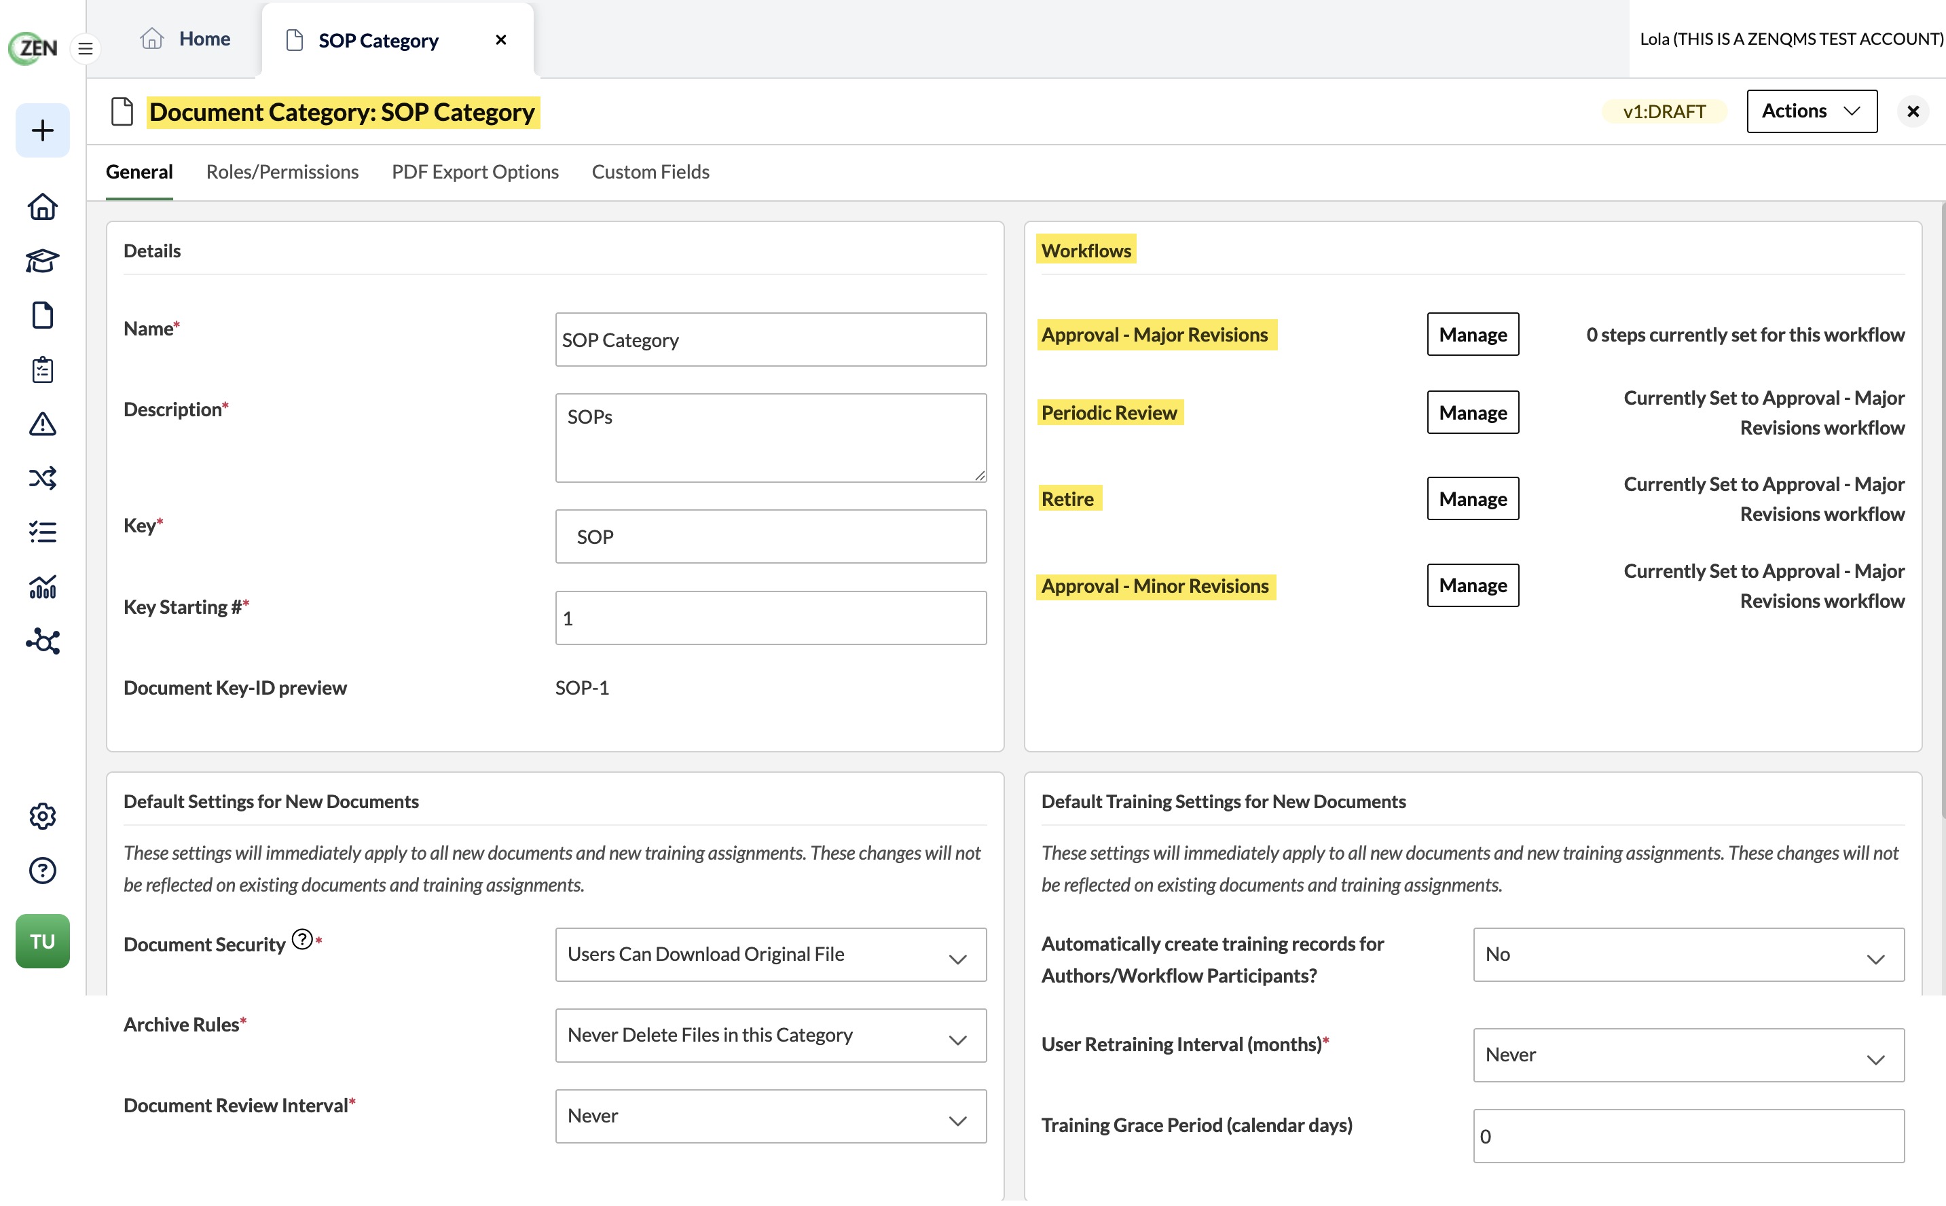Click the '0 steps currently set' text

point(1745,334)
